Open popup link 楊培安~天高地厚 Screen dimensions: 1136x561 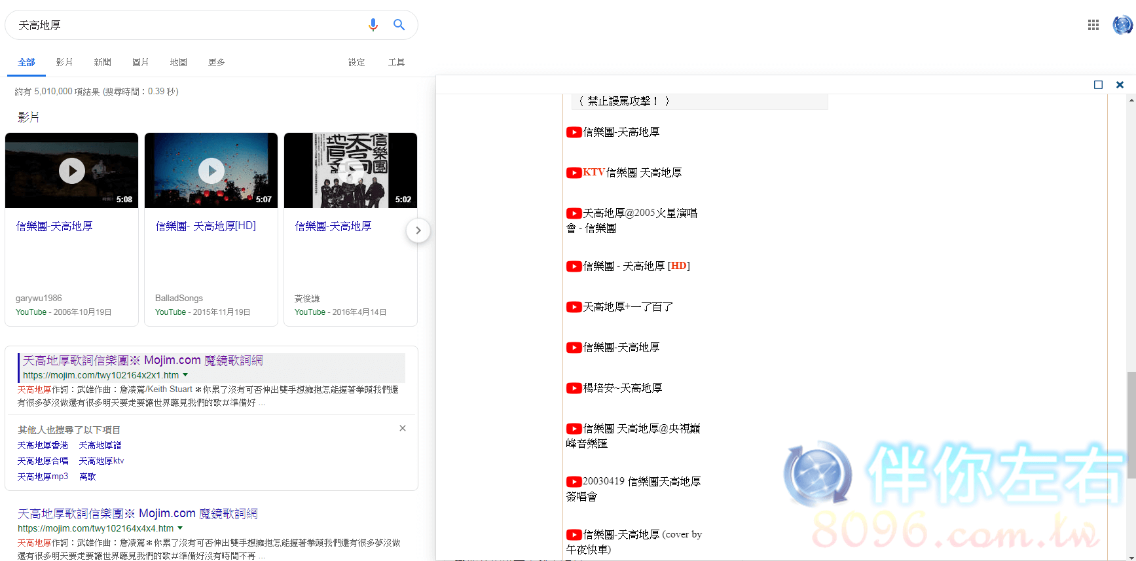pos(623,388)
